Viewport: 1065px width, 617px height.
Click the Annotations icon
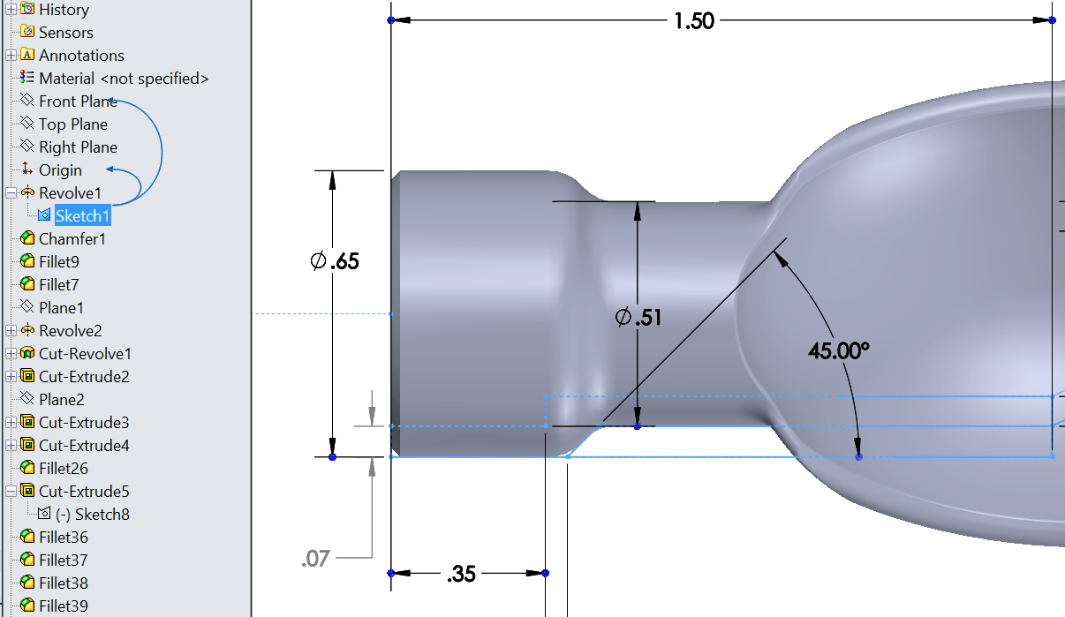26,55
